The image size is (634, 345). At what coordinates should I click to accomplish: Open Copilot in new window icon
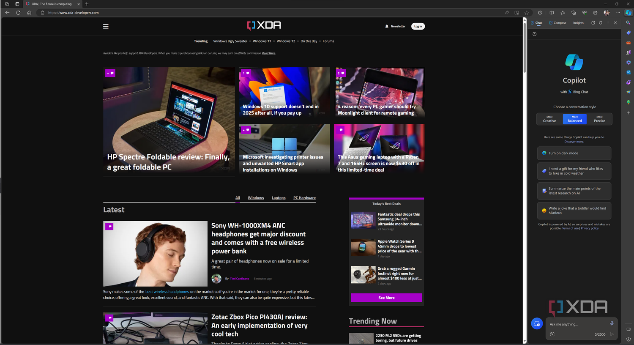[593, 23]
